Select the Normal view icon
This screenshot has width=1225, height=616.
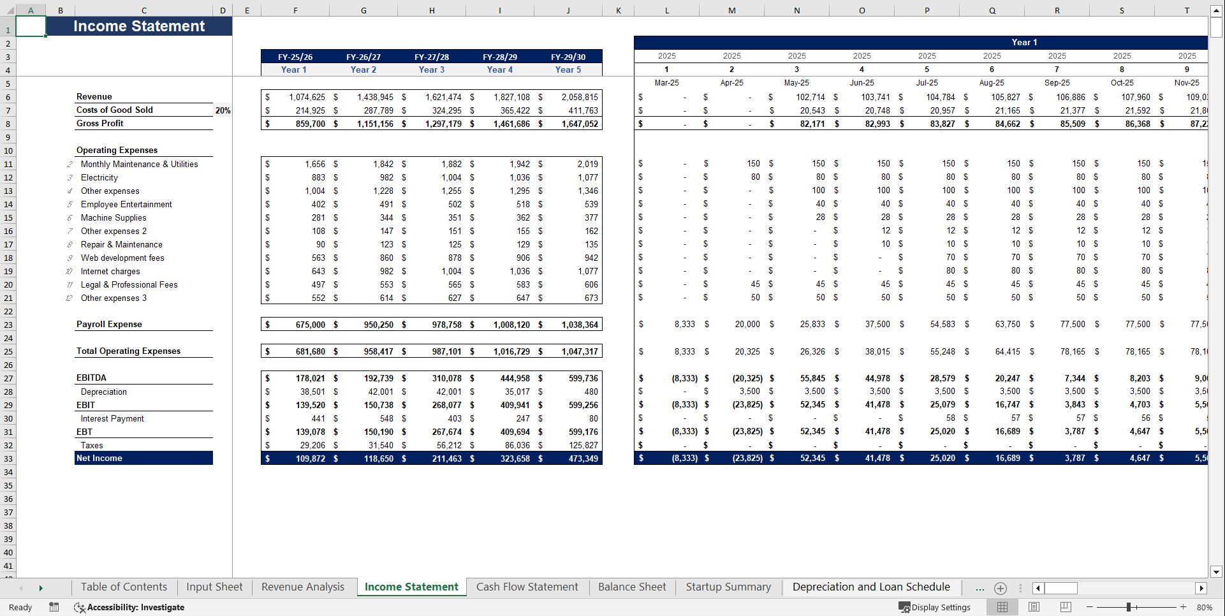tap(1002, 607)
